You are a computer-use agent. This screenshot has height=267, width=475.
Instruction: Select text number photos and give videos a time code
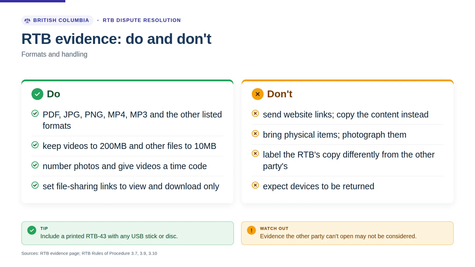125,166
